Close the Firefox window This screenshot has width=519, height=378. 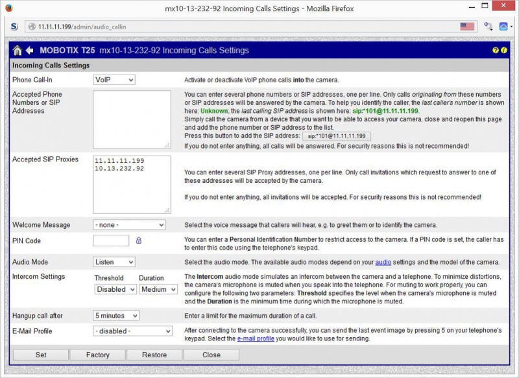[x=503, y=6]
